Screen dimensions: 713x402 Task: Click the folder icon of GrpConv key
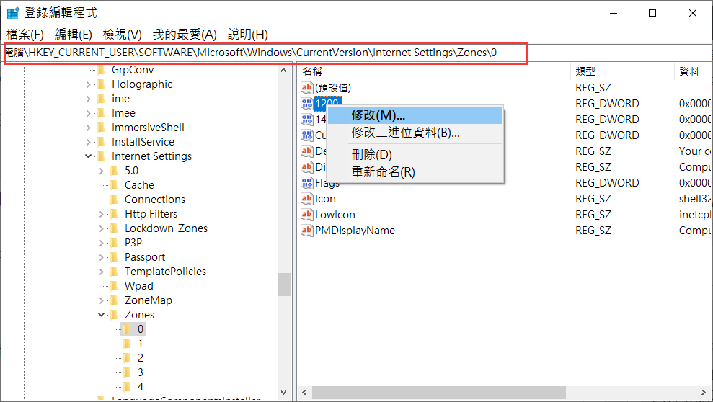point(102,70)
